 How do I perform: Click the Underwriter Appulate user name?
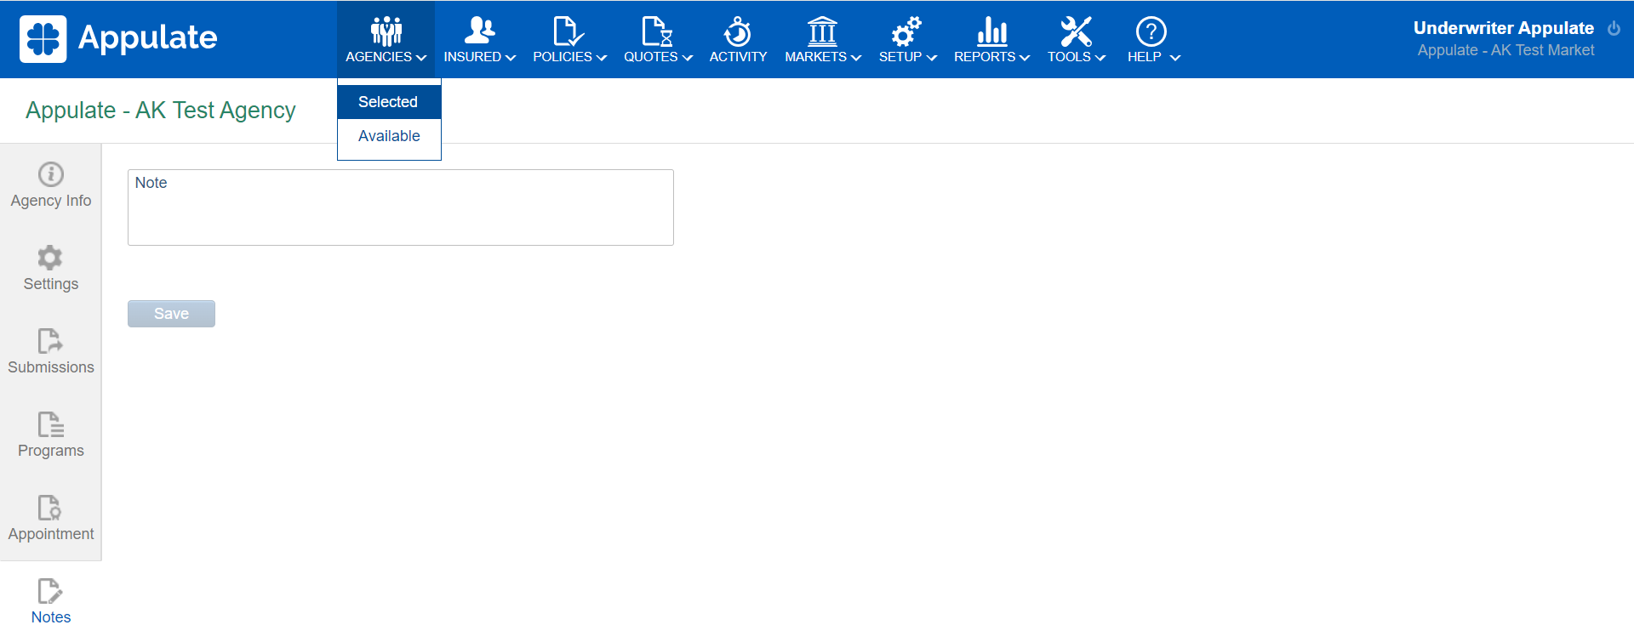click(x=1503, y=28)
